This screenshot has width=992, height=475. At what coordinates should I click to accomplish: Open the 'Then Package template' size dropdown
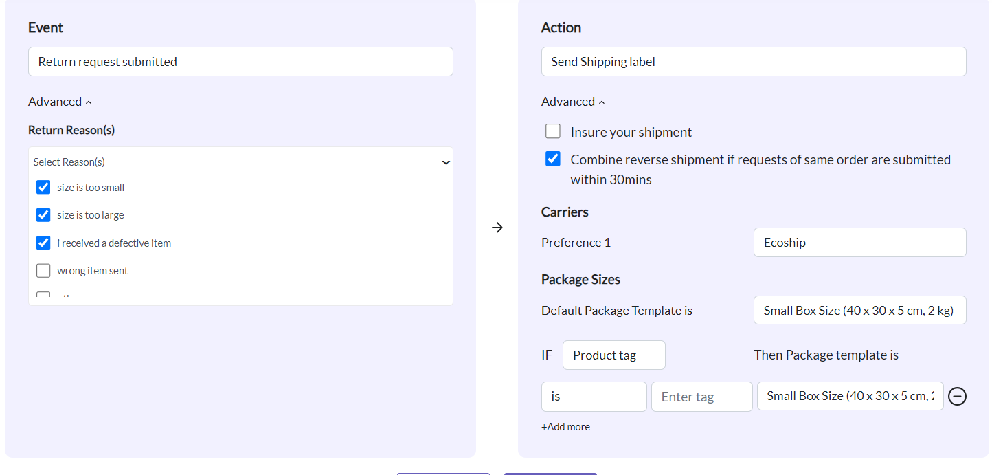pyautogui.click(x=850, y=397)
